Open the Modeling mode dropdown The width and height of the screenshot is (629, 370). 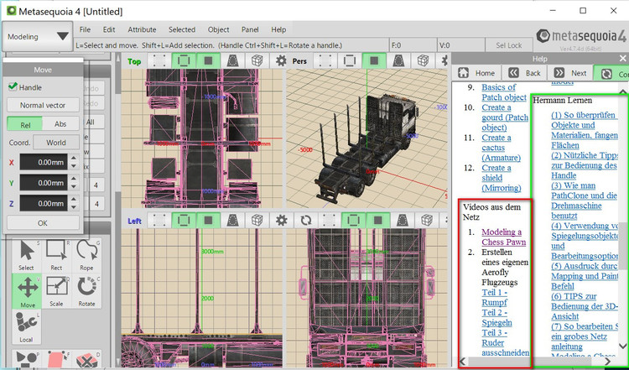(38, 37)
